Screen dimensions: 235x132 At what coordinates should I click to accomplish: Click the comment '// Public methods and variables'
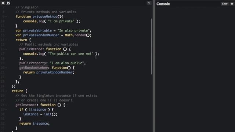click(x=49, y=44)
